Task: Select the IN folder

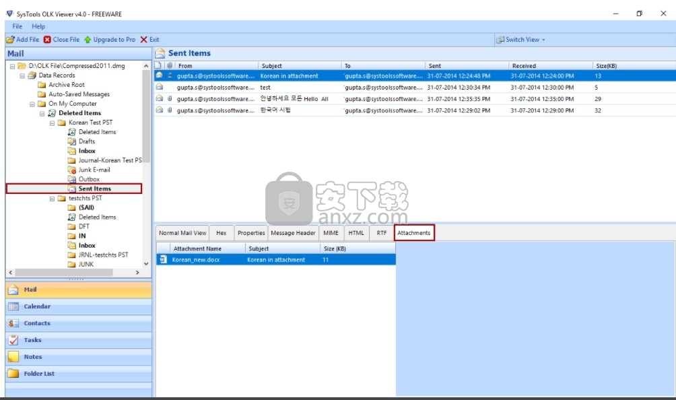Action: click(x=82, y=236)
